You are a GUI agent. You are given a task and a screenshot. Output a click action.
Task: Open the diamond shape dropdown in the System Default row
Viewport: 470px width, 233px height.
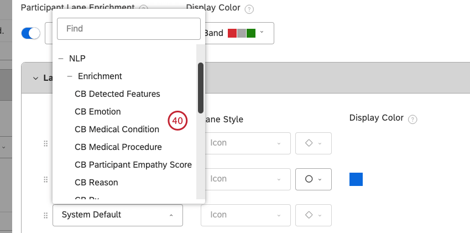pyautogui.click(x=313, y=215)
